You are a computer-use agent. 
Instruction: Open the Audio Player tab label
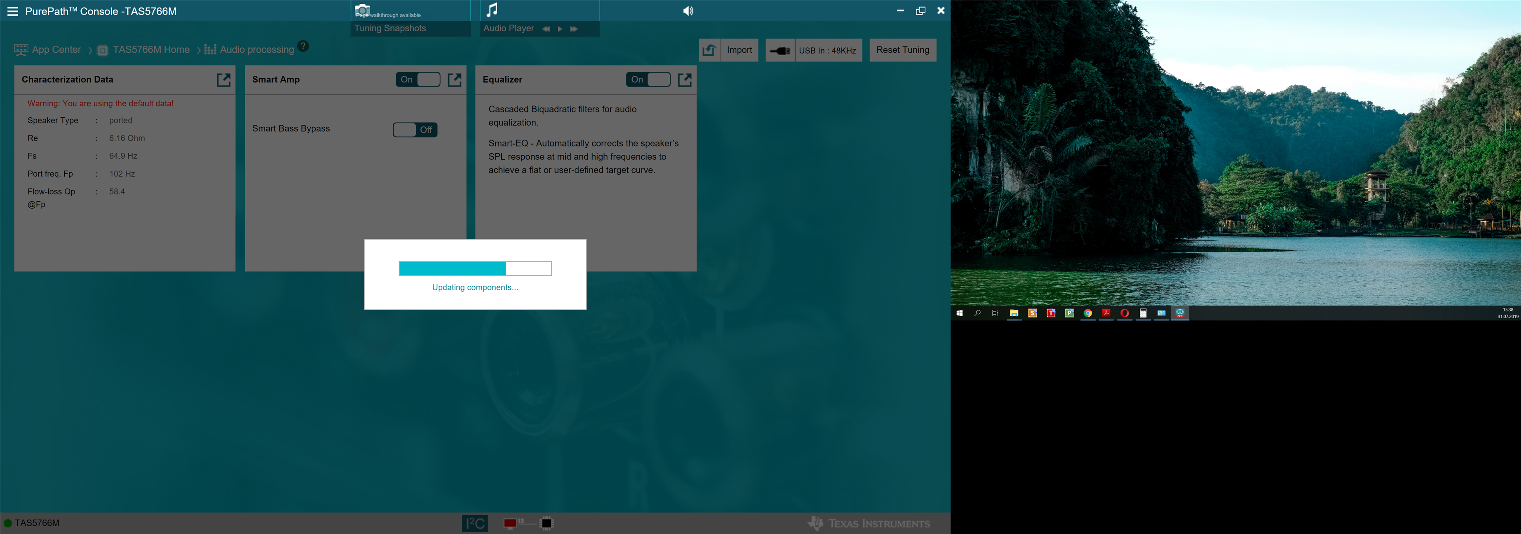coord(508,28)
